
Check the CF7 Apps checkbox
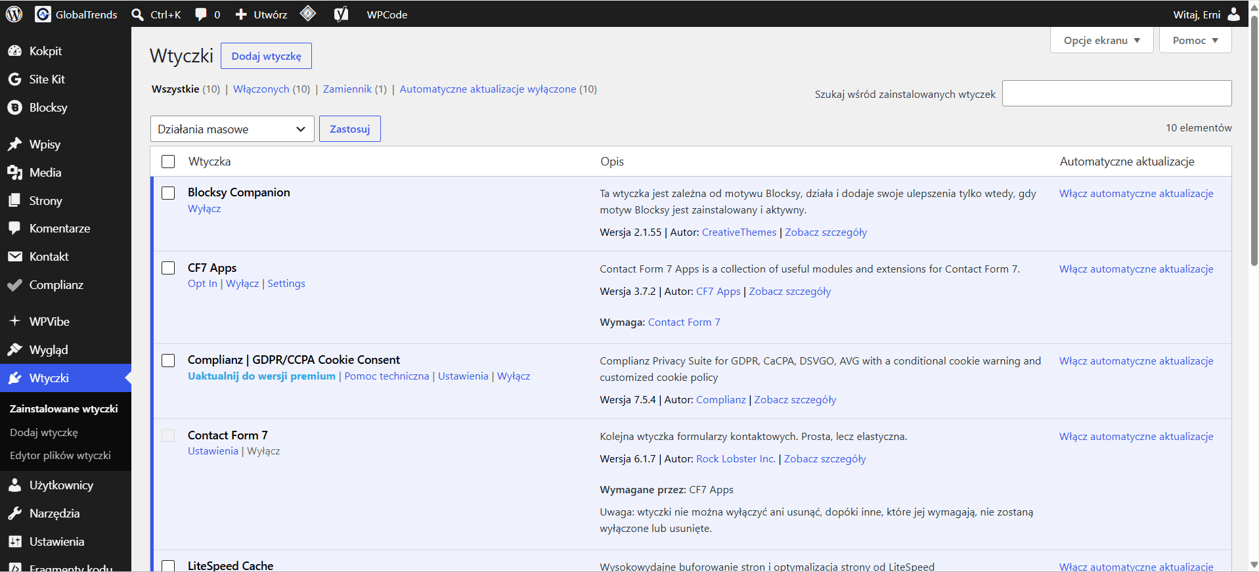[x=168, y=268]
